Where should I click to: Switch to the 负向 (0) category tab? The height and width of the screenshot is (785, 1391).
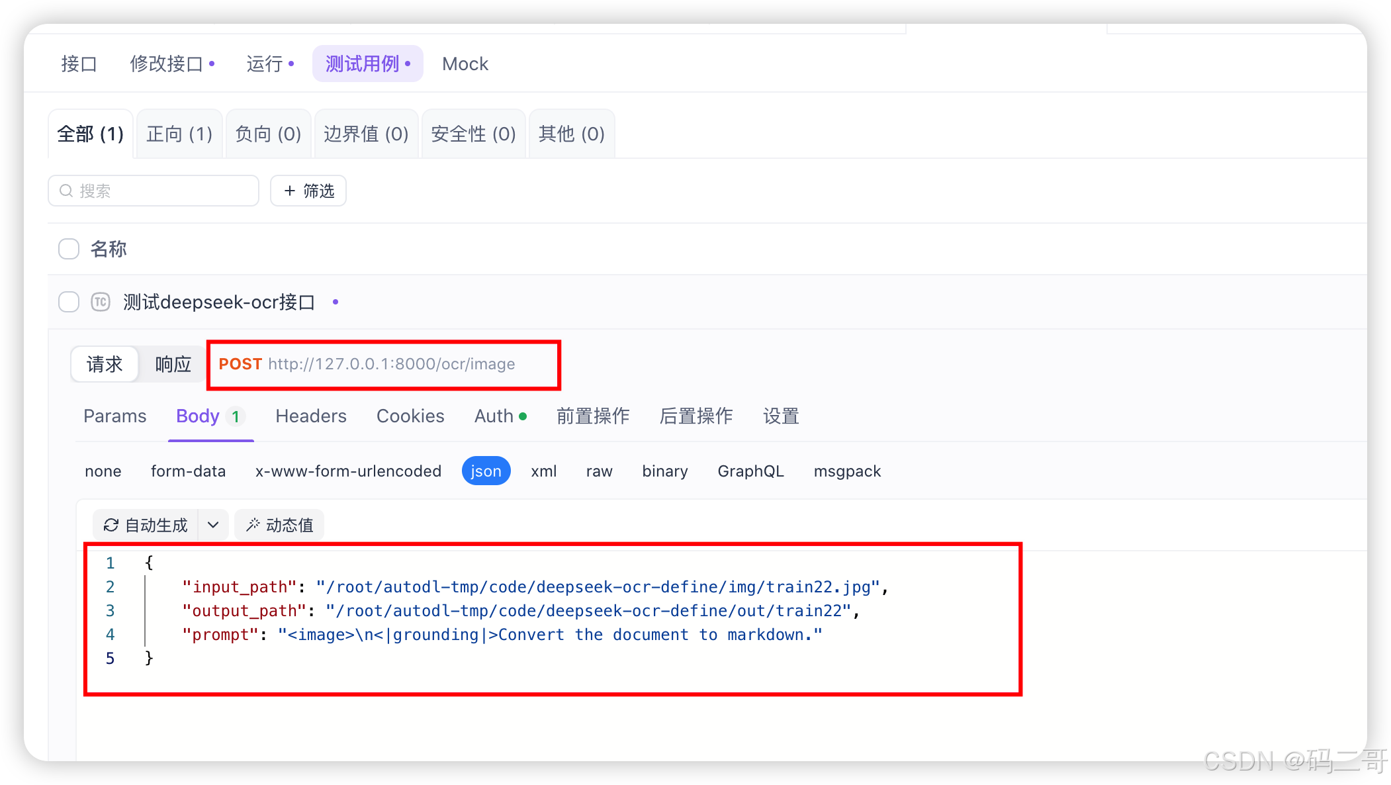268,134
